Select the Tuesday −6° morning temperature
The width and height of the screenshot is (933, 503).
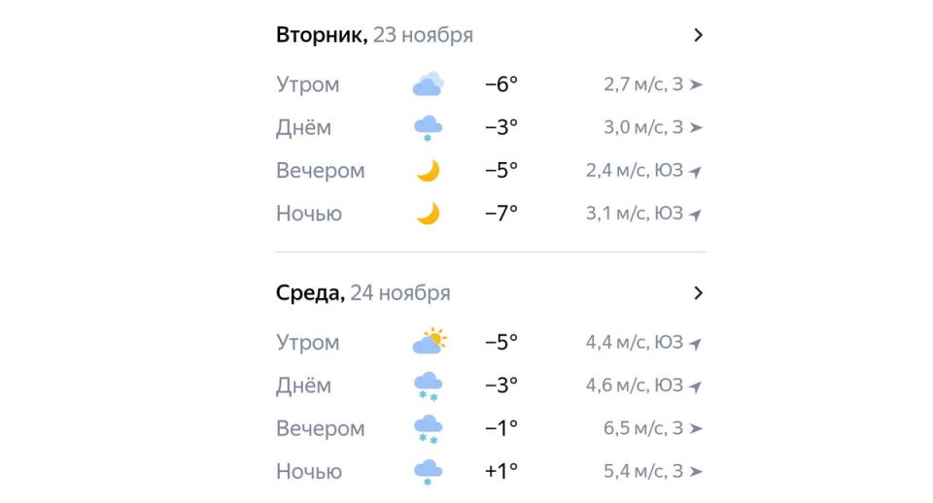501,84
